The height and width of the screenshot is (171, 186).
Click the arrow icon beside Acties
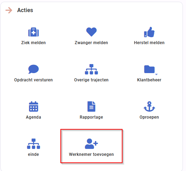[9, 10]
